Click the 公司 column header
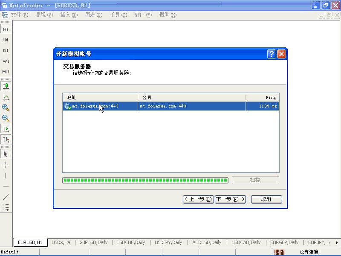The image size is (341, 256). pyautogui.click(x=191, y=97)
